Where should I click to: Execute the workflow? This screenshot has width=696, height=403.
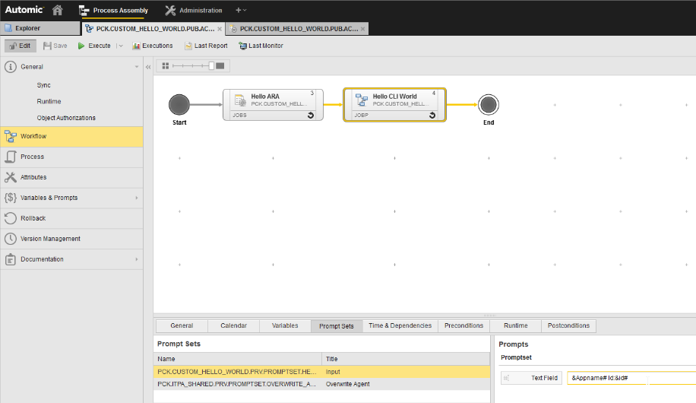(94, 46)
